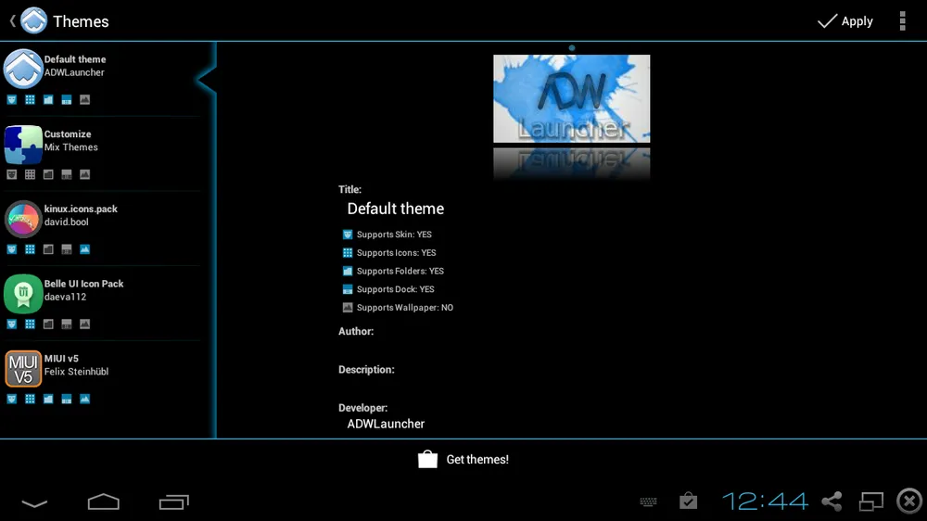Click the ADW Launcher preview image
The height and width of the screenshot is (521, 927).
coord(572,99)
